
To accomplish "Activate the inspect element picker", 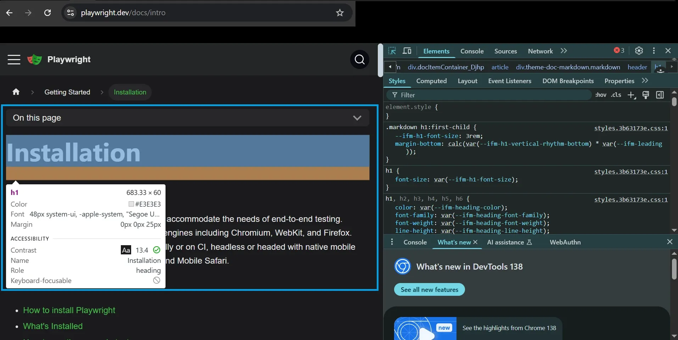I will 392,51.
